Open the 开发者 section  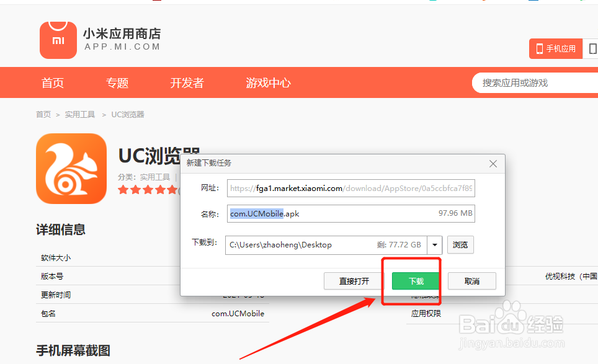pyautogui.click(x=187, y=82)
